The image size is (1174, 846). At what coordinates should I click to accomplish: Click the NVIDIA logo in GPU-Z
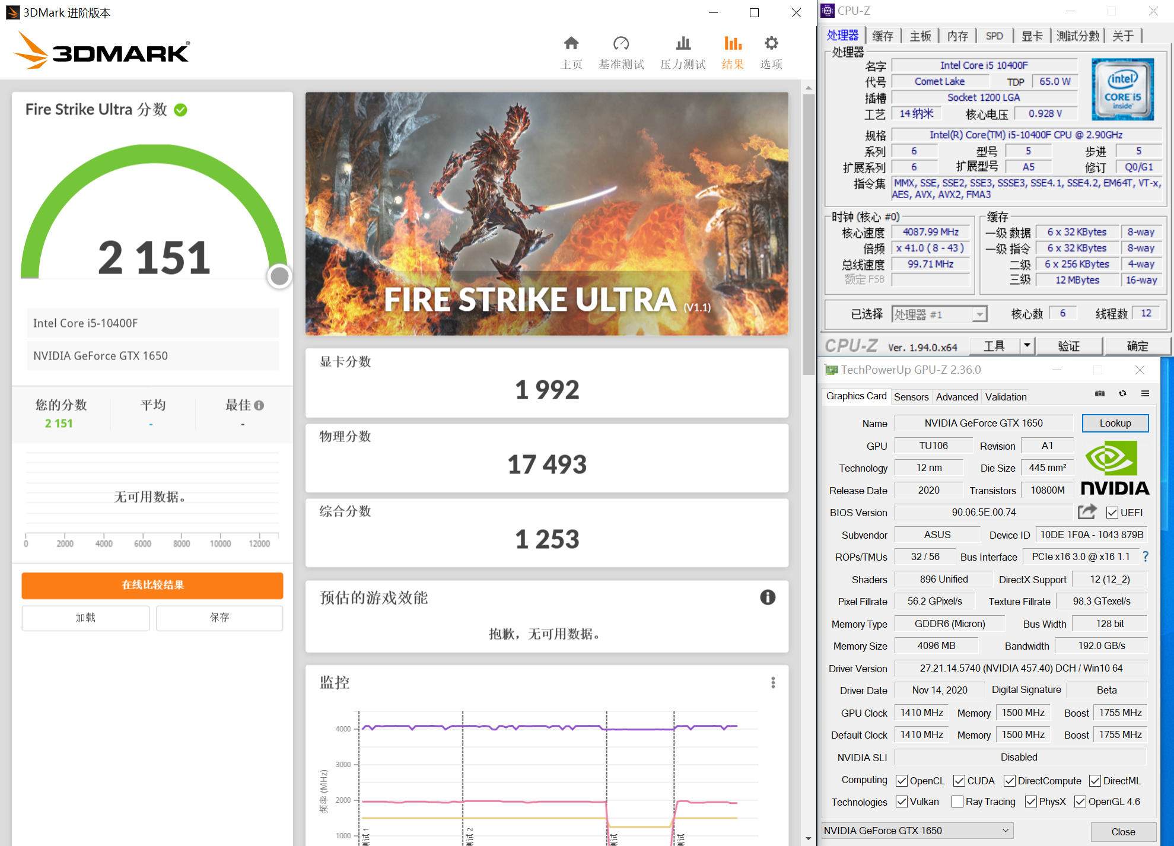click(1115, 468)
